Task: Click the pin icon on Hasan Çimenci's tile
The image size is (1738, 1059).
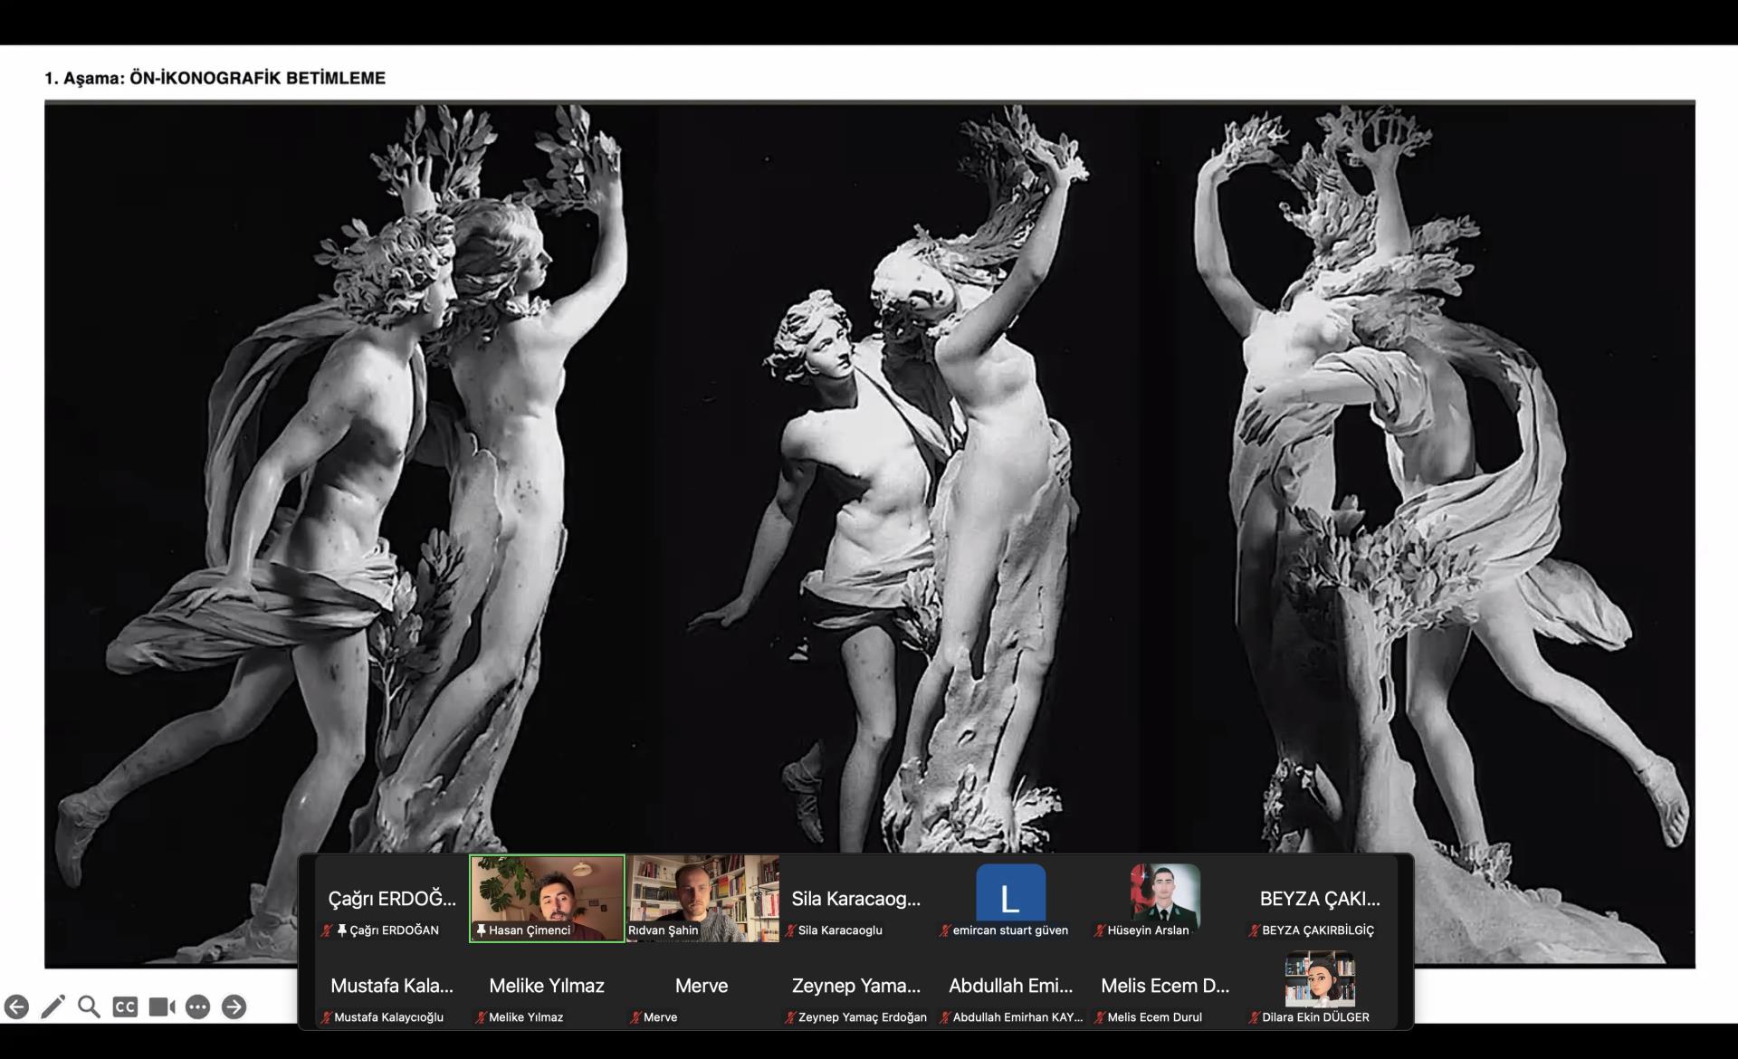Action: (x=481, y=930)
